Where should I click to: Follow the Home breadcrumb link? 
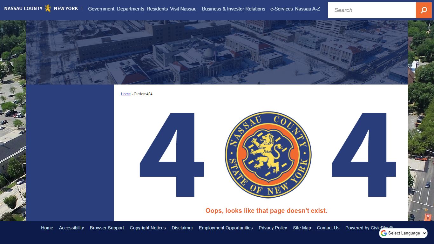pos(126,94)
